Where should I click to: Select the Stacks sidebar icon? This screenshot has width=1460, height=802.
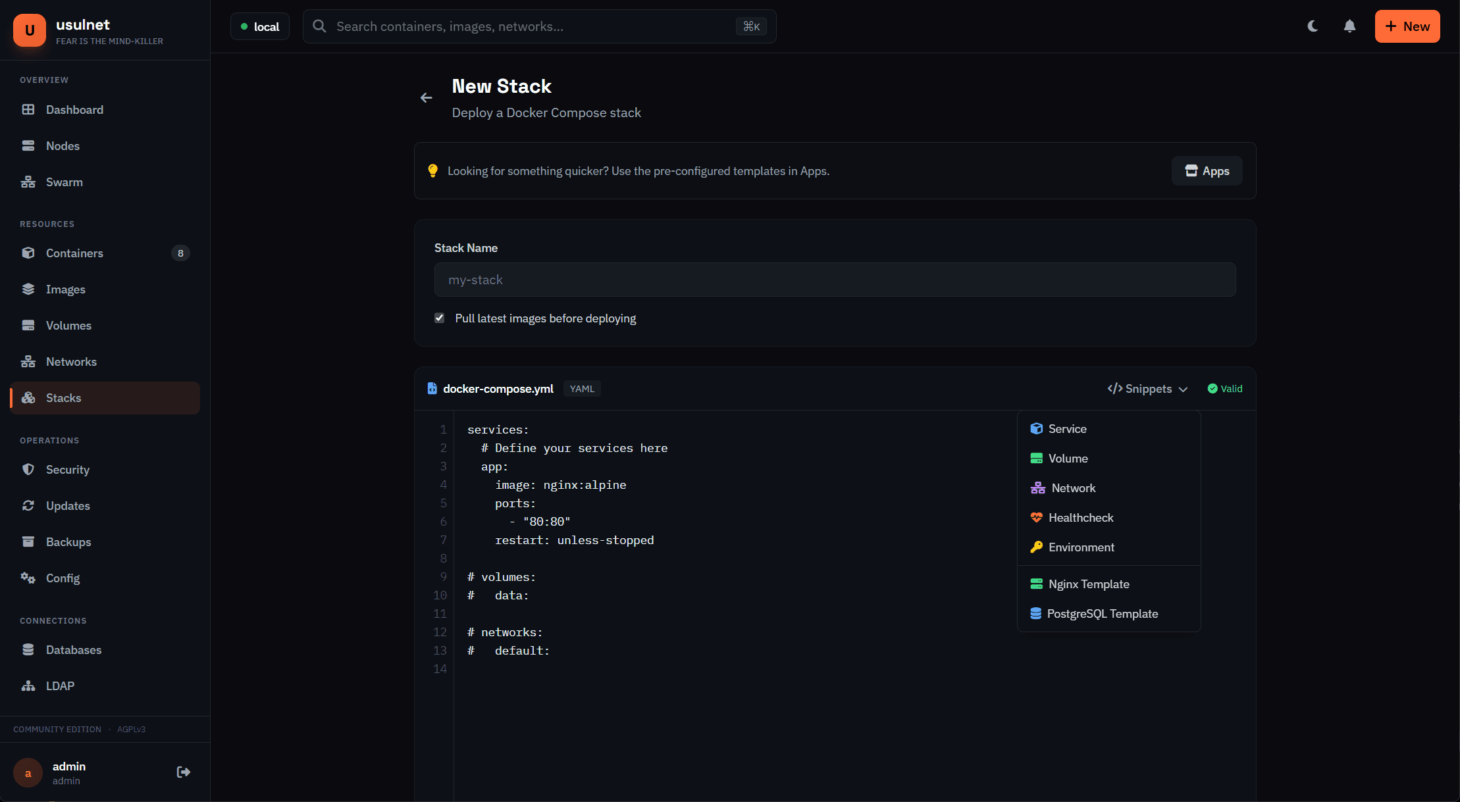28,397
